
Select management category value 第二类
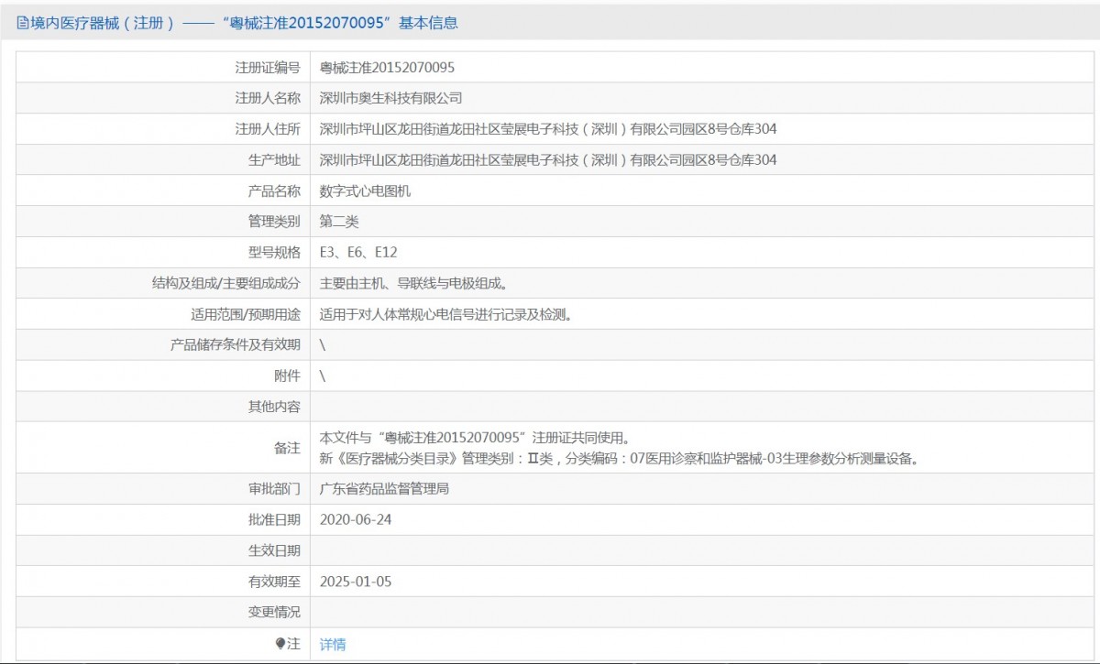339,222
